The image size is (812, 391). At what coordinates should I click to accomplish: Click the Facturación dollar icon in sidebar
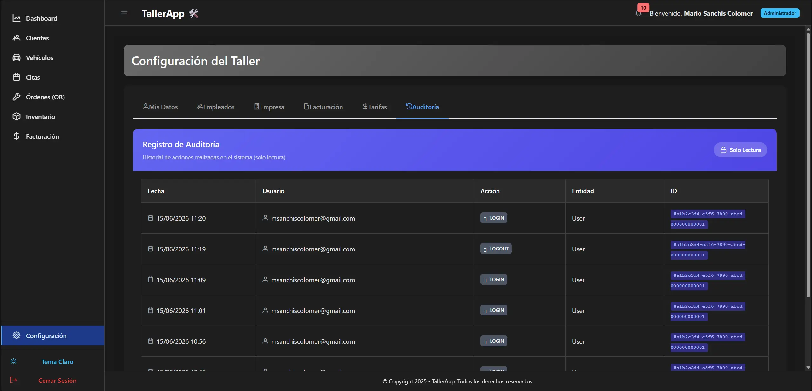point(17,136)
